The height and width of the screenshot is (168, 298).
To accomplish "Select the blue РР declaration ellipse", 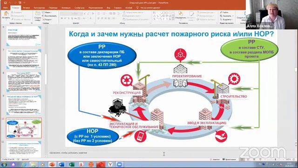I will coord(102,56).
